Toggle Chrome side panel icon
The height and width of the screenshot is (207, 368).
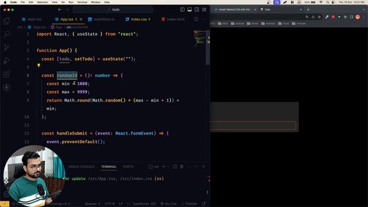click(x=351, y=17)
